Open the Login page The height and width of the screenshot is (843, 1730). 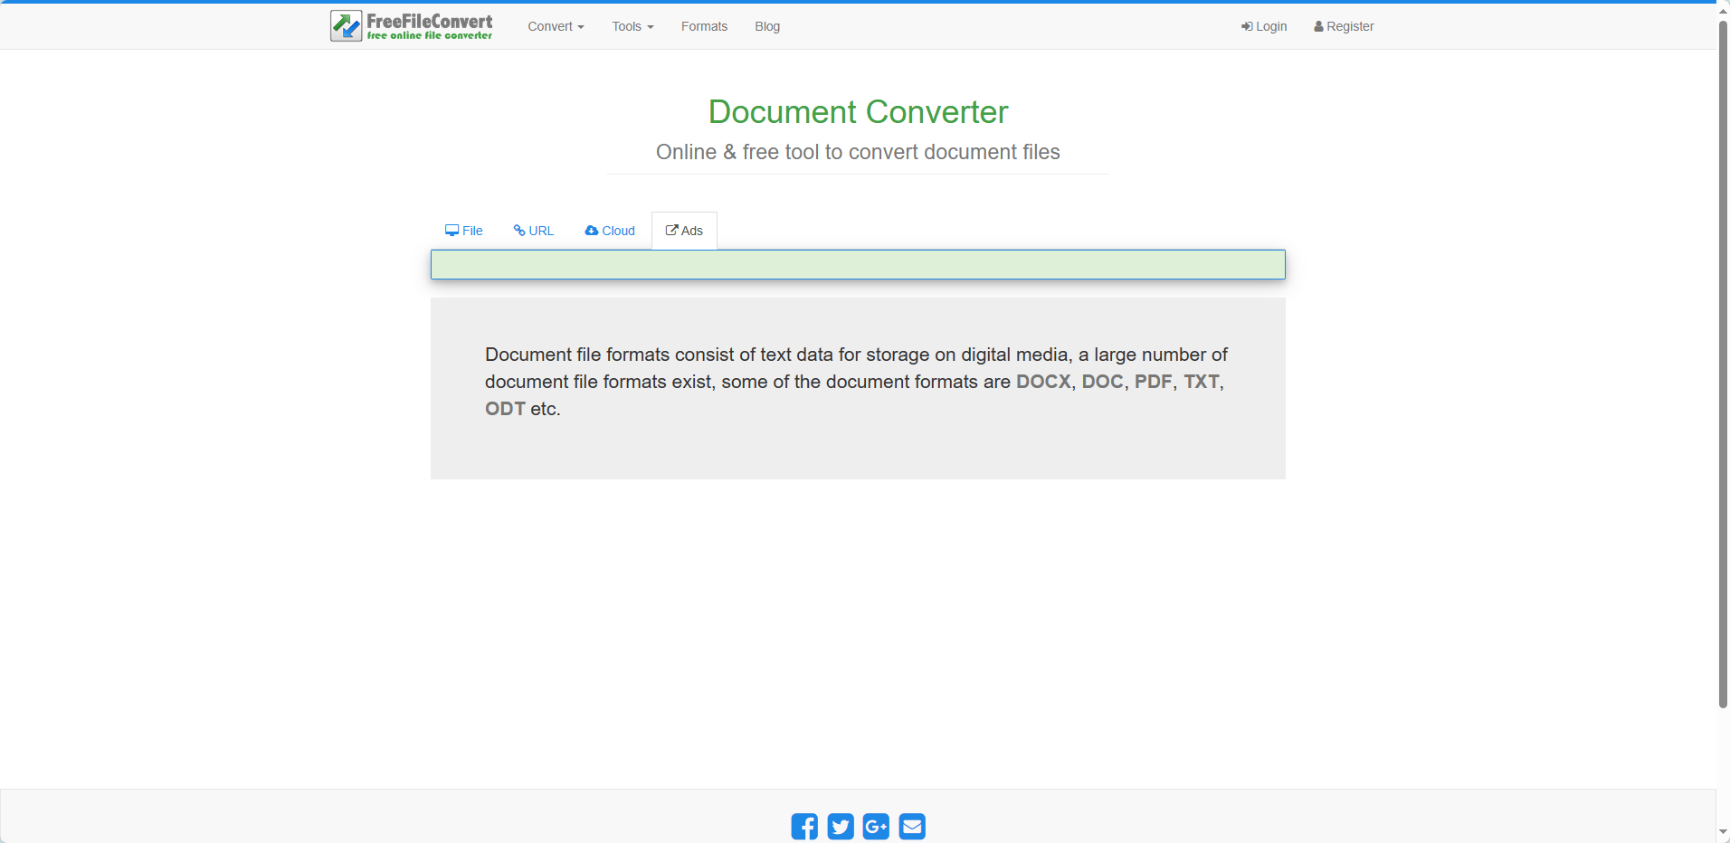coord(1264,26)
